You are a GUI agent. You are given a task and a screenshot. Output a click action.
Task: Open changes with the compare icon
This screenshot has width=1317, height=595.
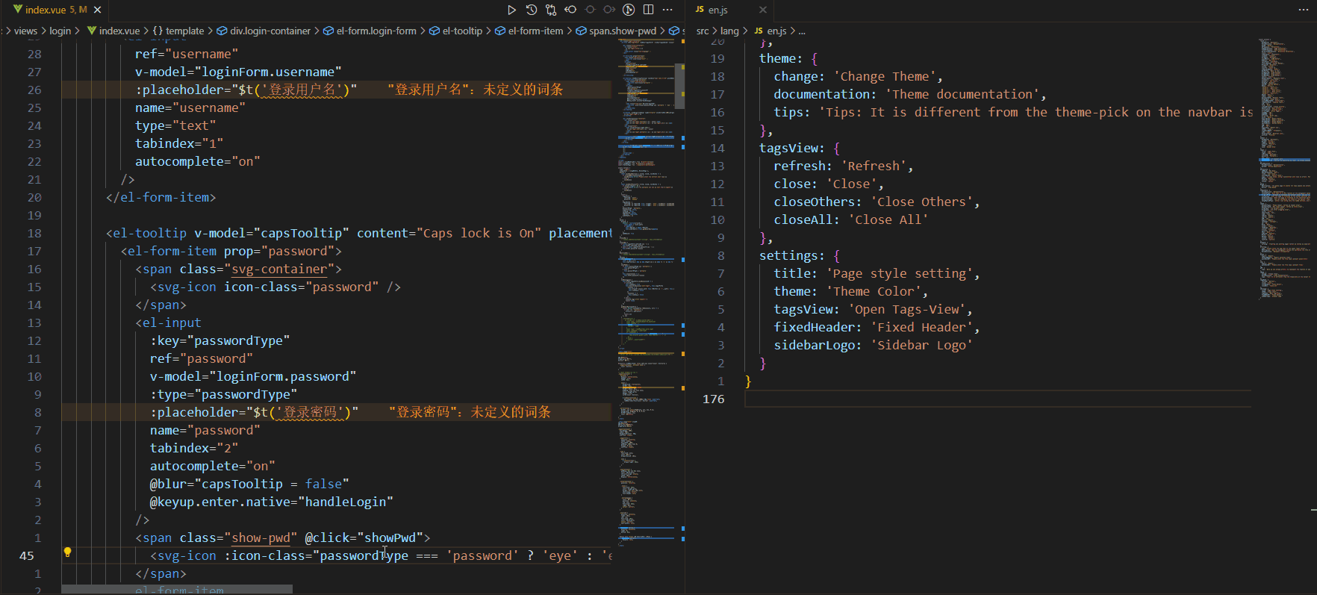550,10
